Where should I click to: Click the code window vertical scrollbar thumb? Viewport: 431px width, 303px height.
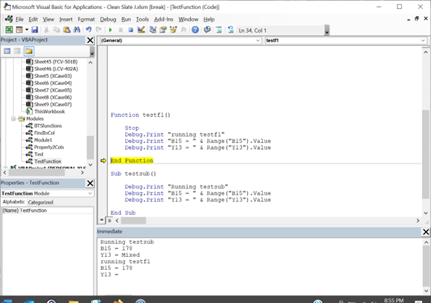pos(425,154)
